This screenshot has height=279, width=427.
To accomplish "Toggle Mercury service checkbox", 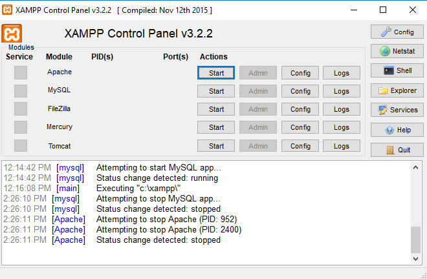I will 21,127.
